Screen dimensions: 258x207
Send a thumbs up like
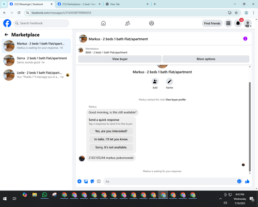247,181
